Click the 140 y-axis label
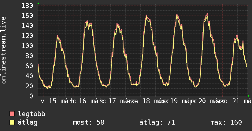Viewport: 252px width, 131px height. coord(27,26)
